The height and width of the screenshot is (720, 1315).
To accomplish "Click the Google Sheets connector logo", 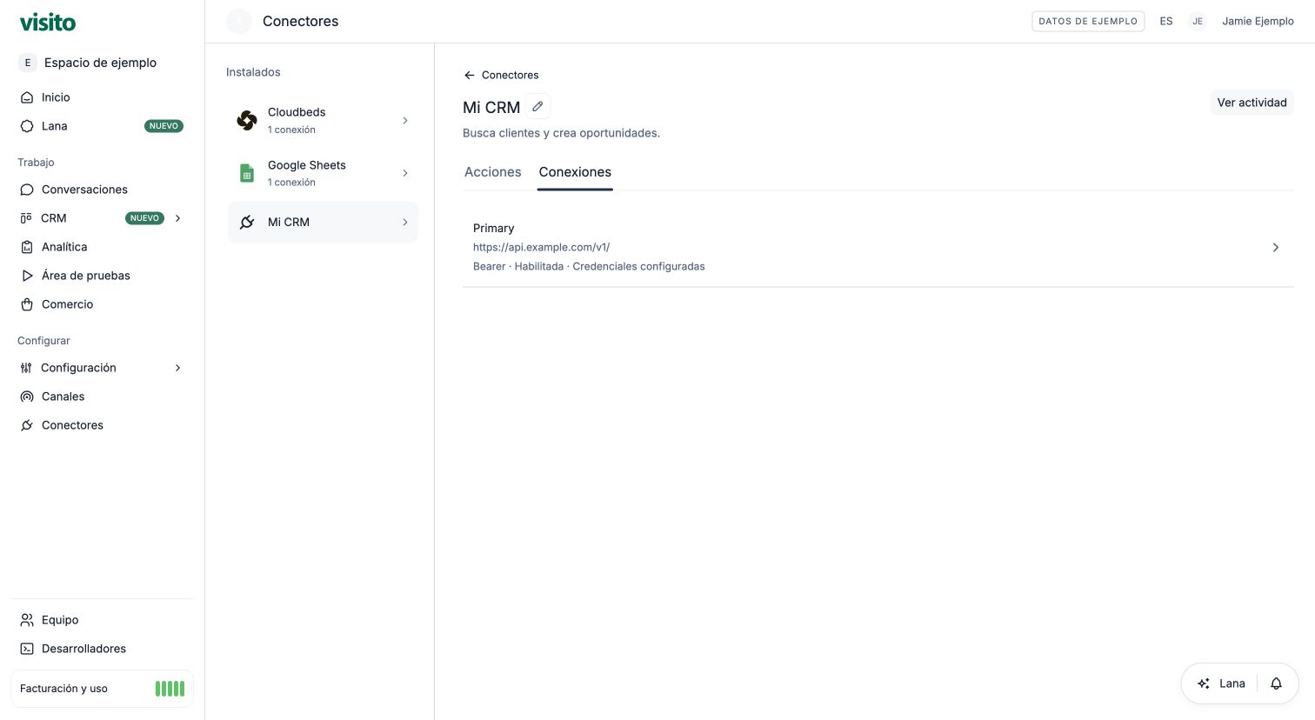I will [247, 173].
